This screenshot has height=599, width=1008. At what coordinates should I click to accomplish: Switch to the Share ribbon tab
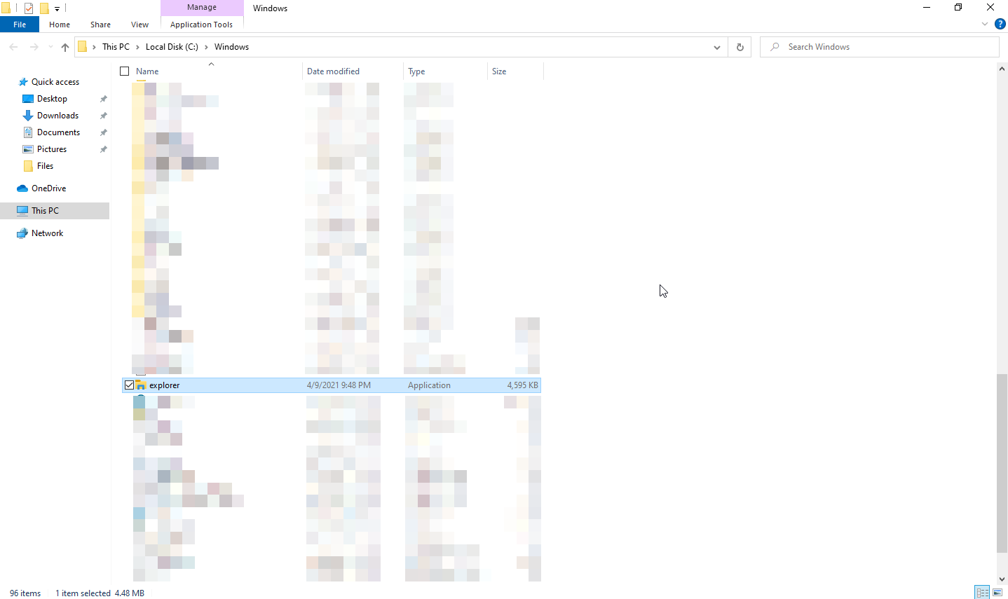tap(100, 25)
